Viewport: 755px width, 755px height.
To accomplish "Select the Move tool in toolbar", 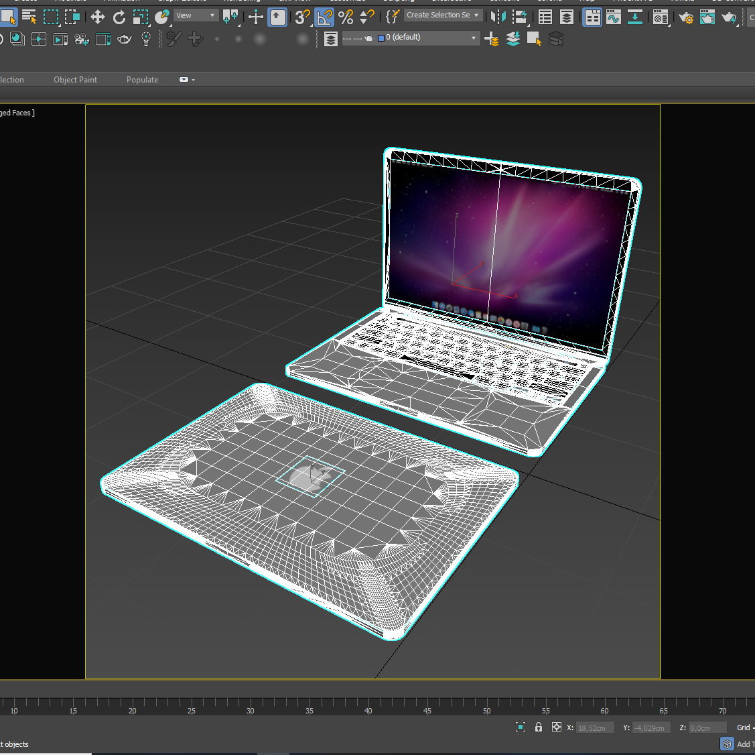I will 98,17.
